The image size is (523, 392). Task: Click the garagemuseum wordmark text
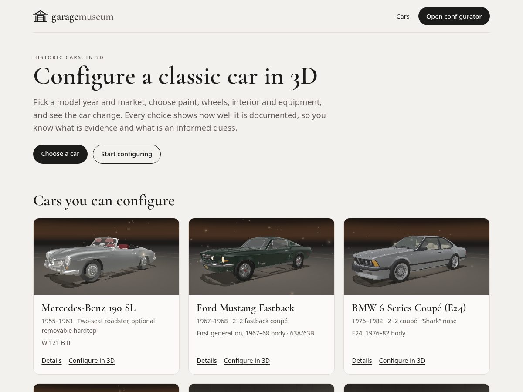pos(82,17)
